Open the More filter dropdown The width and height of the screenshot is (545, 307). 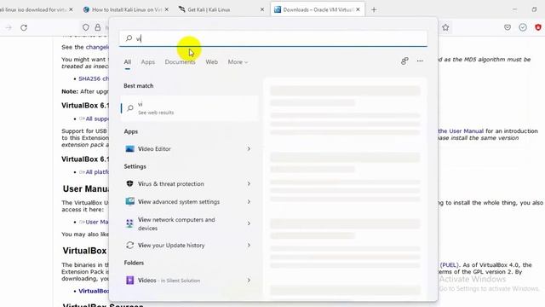pos(238,62)
